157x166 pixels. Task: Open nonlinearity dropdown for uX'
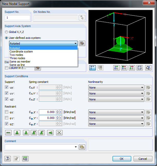tap(142, 88)
